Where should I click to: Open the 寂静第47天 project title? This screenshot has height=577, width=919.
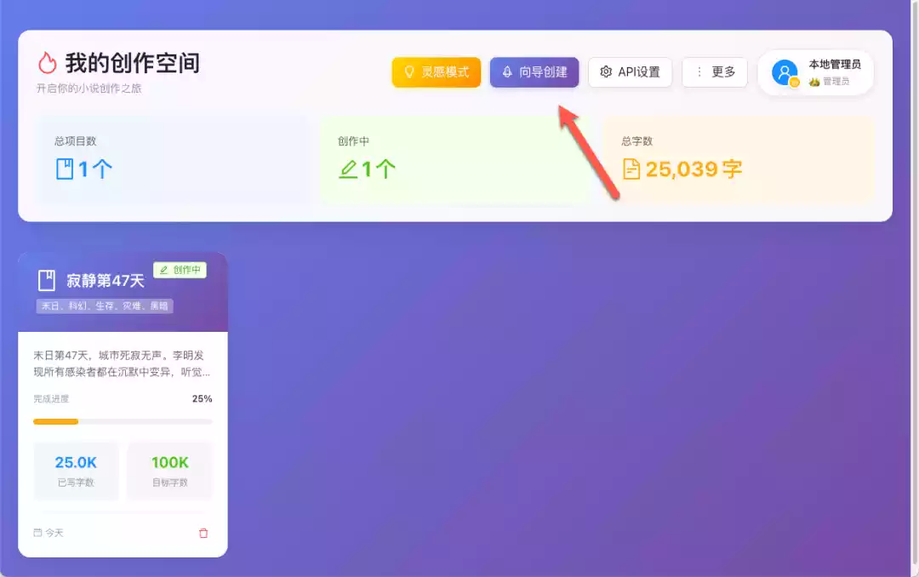point(106,280)
